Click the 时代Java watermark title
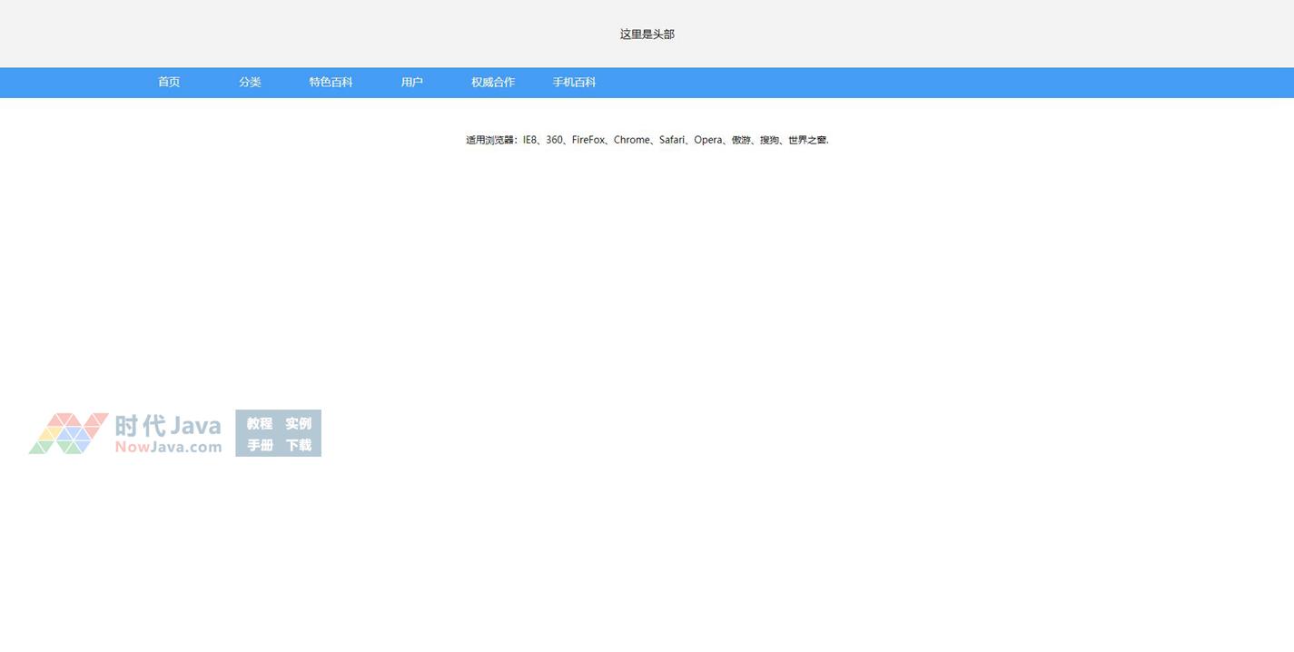Image resolution: width=1294 pixels, height=652 pixels. [168, 425]
